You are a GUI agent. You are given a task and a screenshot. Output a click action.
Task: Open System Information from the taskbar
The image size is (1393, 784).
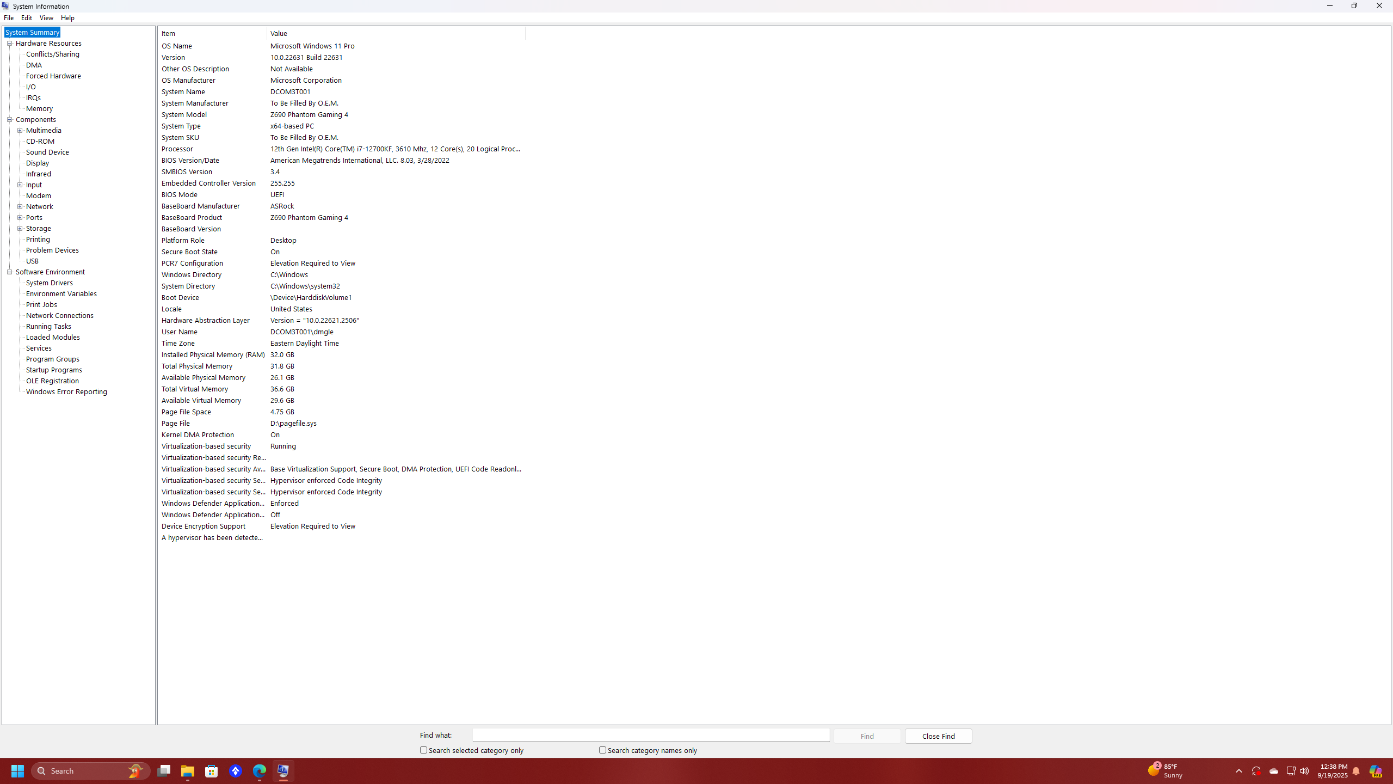[x=283, y=771]
